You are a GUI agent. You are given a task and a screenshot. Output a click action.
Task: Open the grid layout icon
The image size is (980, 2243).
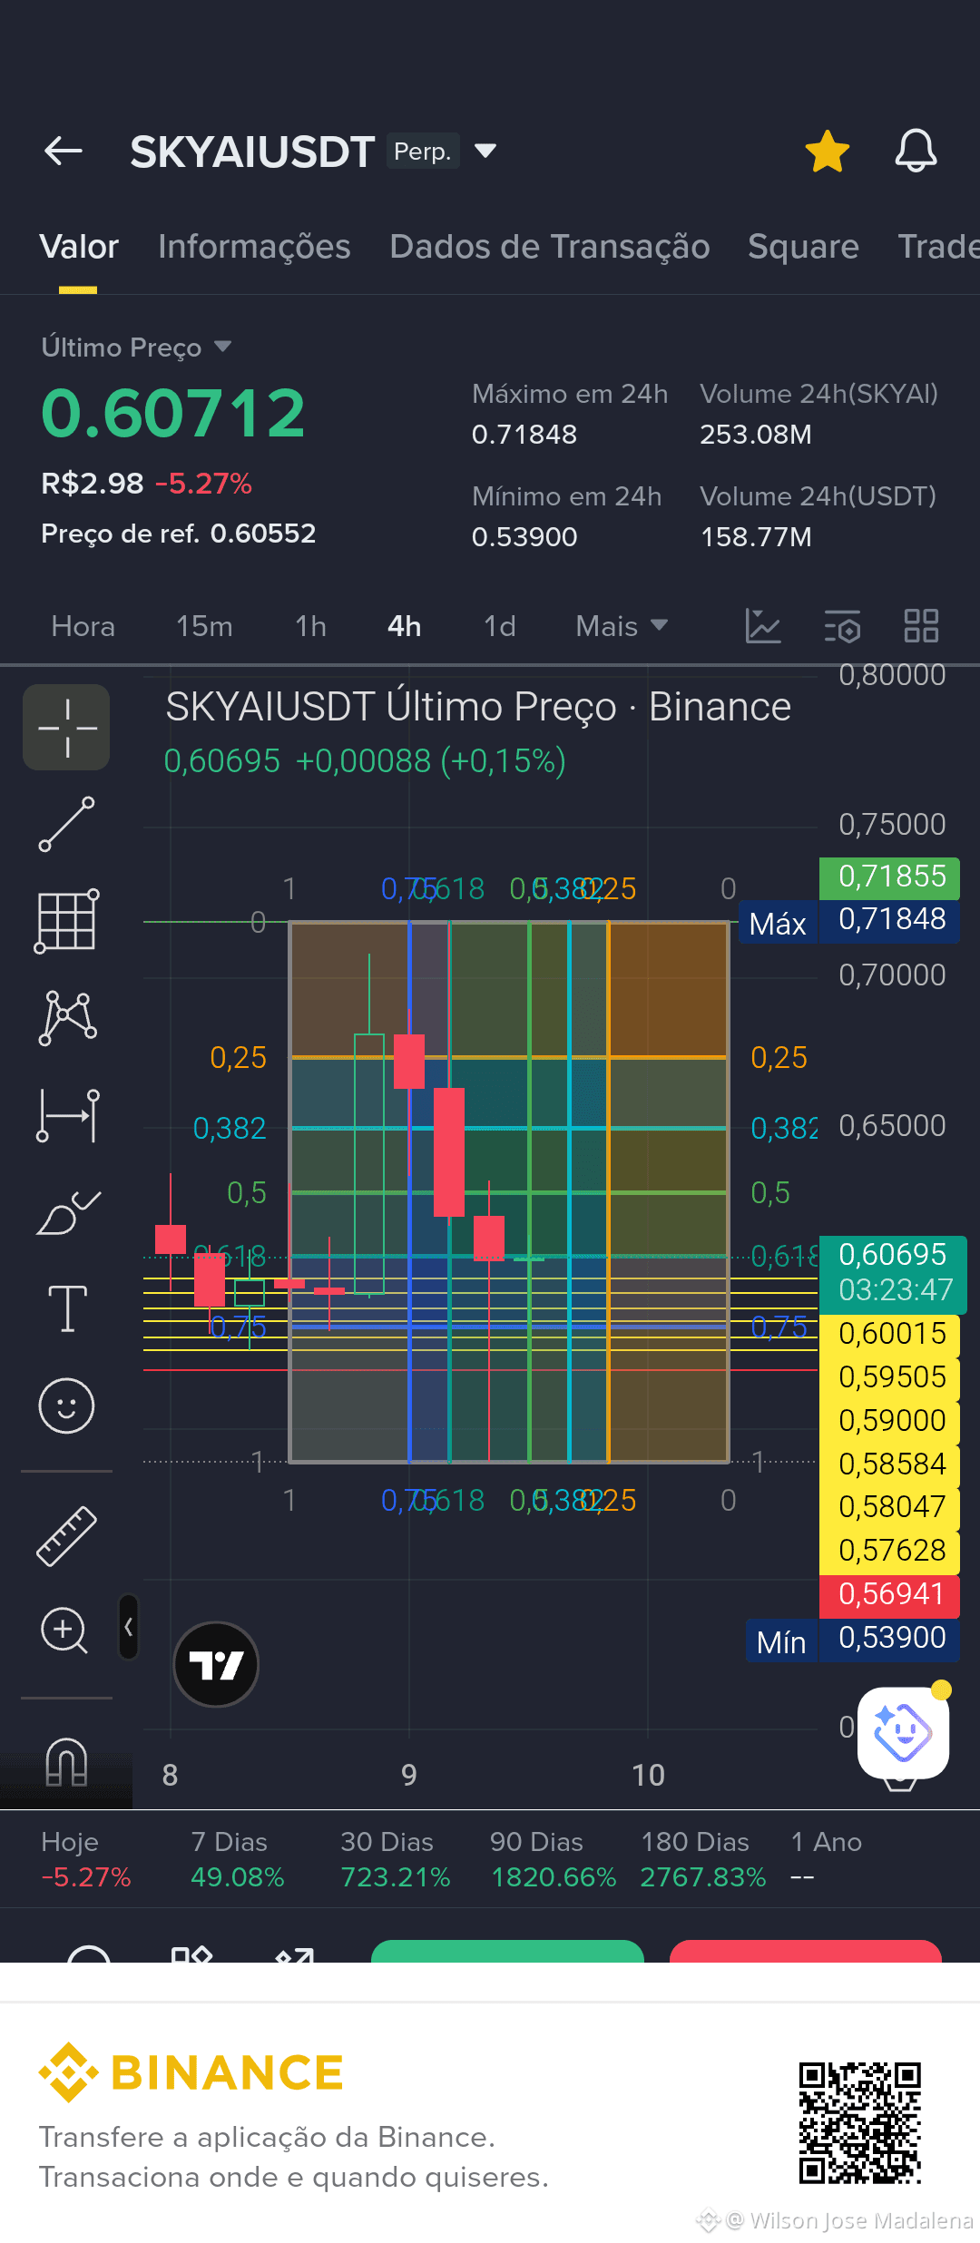(x=921, y=626)
